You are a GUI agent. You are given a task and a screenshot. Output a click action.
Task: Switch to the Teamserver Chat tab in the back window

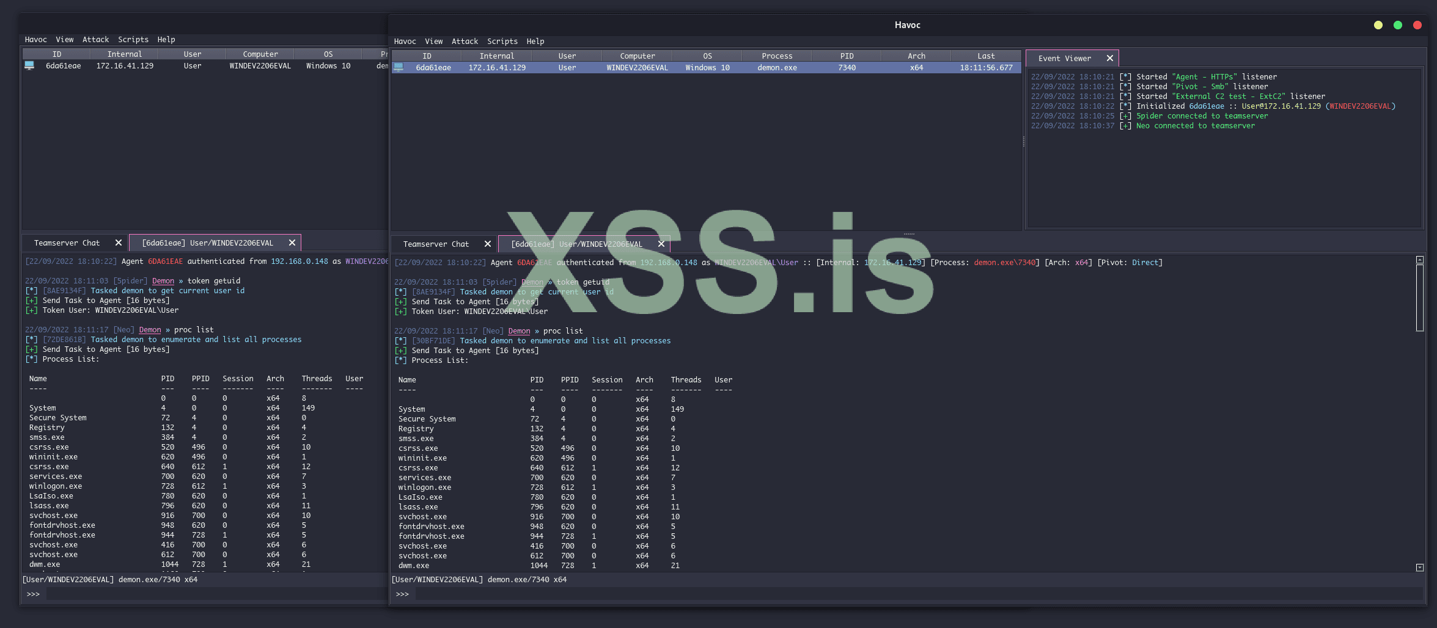point(67,243)
